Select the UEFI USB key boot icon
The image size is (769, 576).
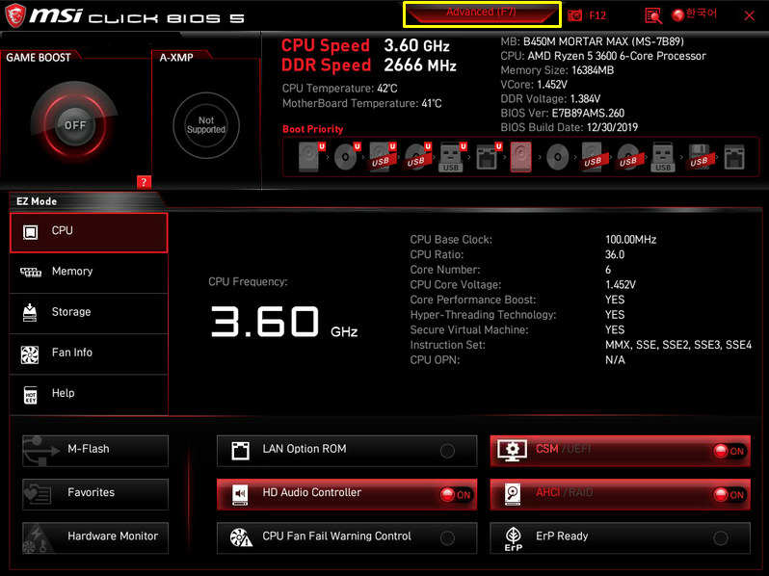coord(452,157)
